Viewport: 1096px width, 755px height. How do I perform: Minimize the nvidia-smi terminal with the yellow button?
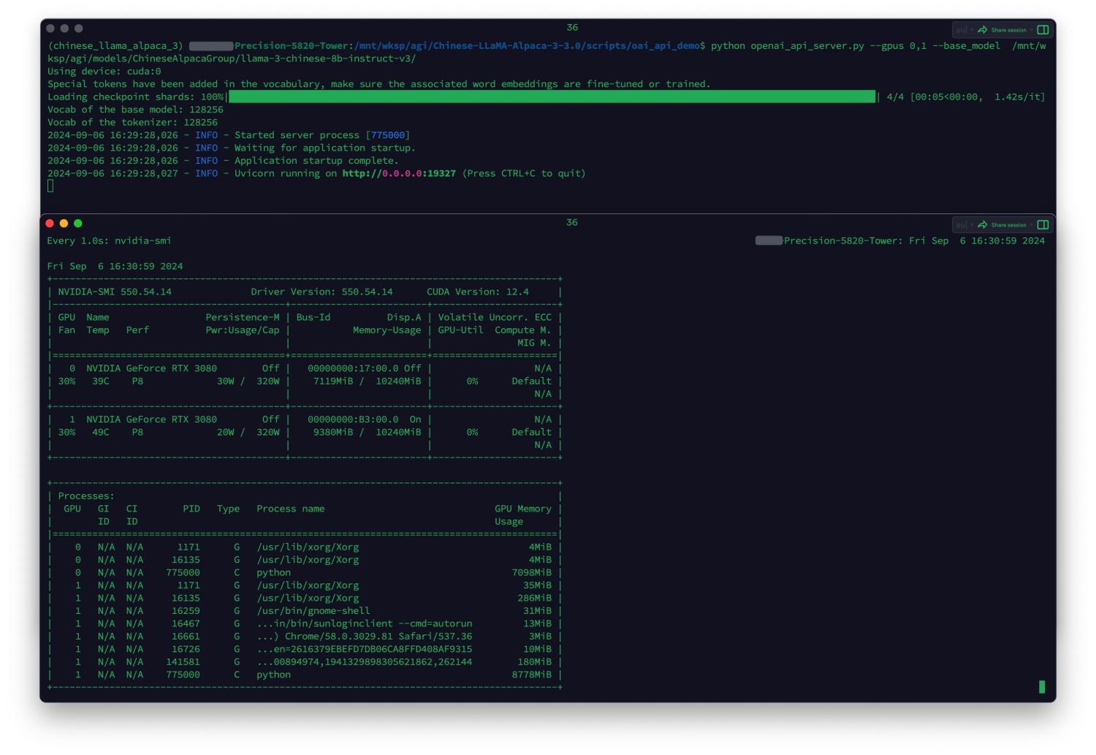64,224
